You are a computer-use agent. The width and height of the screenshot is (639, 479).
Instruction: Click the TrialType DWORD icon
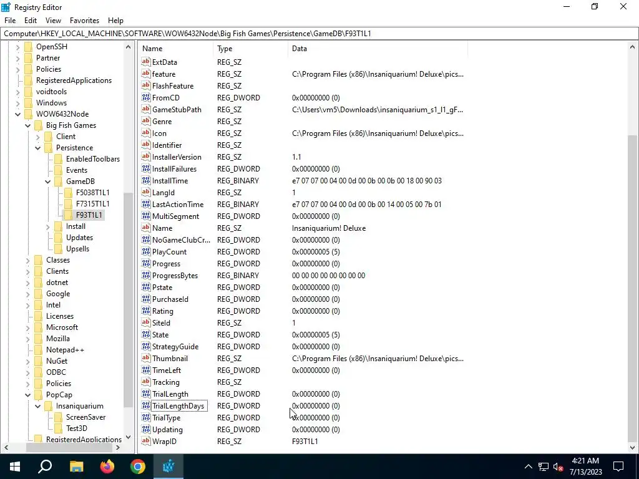[x=146, y=417]
